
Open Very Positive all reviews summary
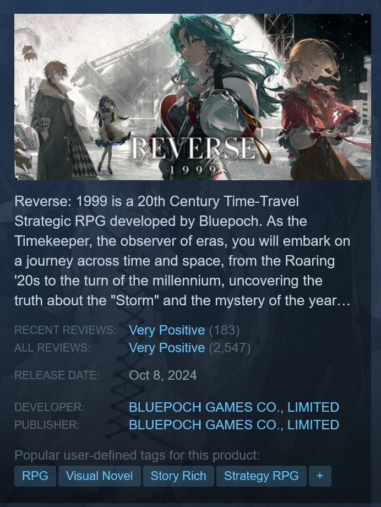pyautogui.click(x=167, y=348)
